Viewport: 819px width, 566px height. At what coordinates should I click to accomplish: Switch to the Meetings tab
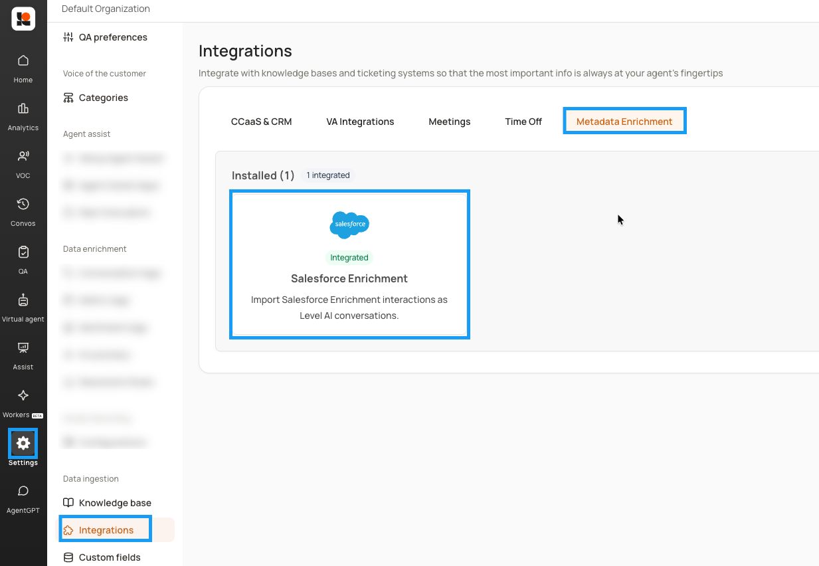[x=450, y=122]
